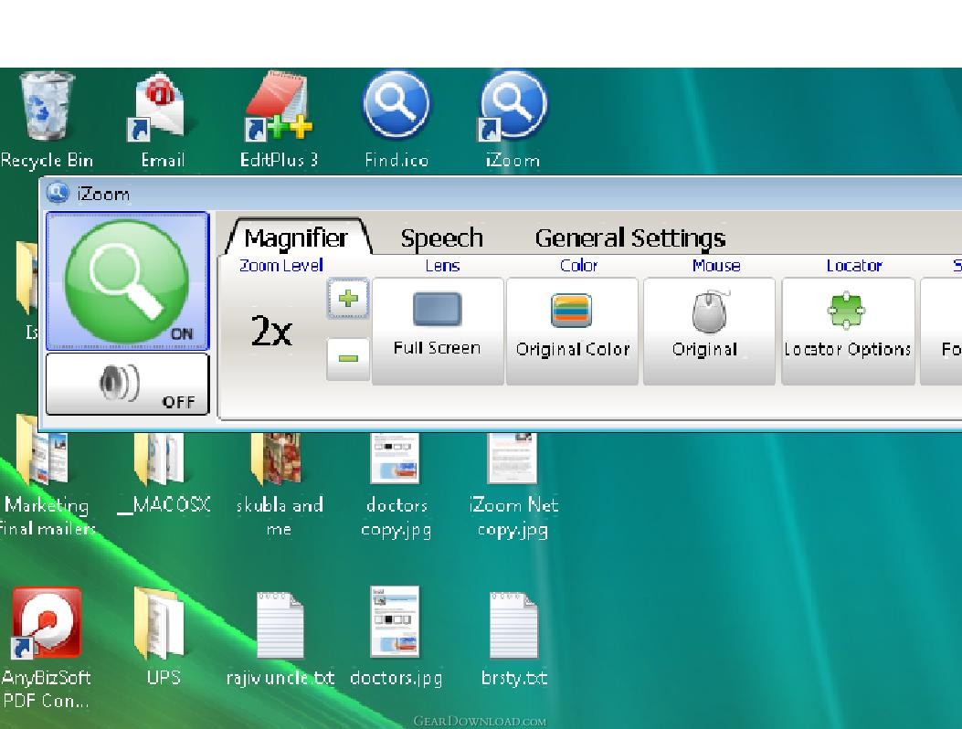This screenshot has height=729, width=962.
Task: Switch to the Speech tab
Action: coord(442,238)
